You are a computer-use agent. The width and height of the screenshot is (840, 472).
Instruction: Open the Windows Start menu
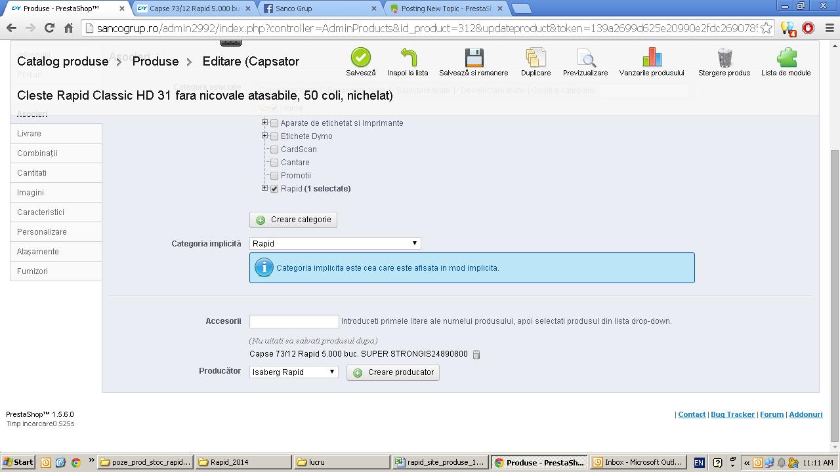(x=18, y=462)
